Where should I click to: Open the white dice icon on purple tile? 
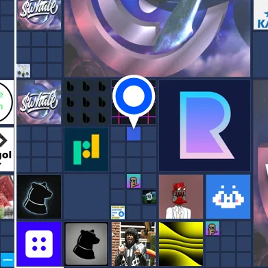click(39, 244)
